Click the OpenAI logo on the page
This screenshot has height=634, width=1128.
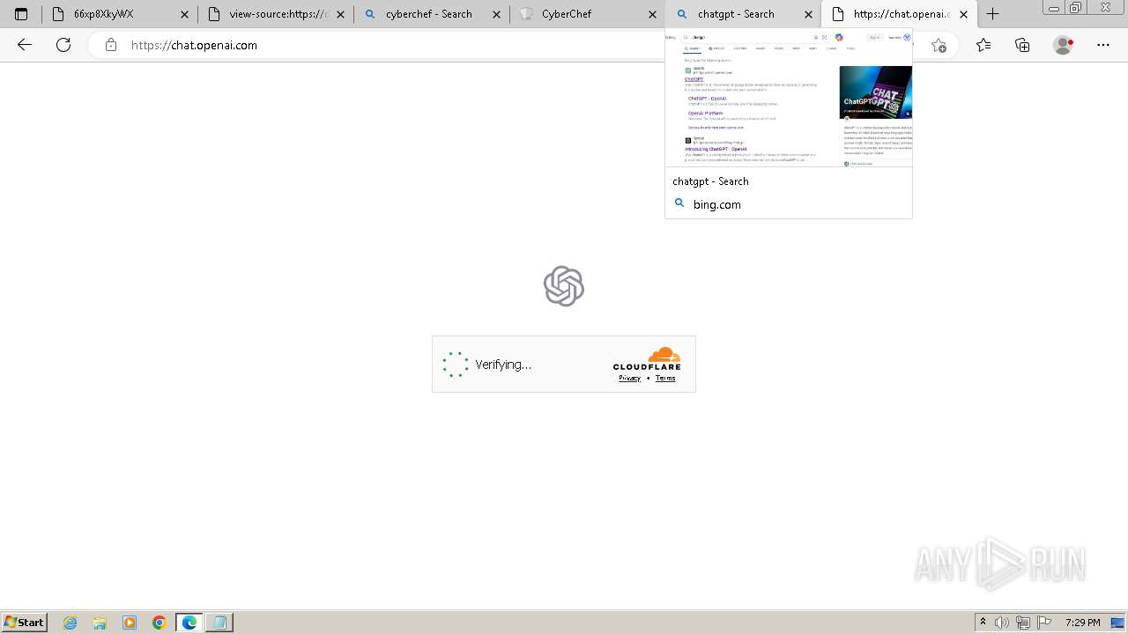(564, 286)
